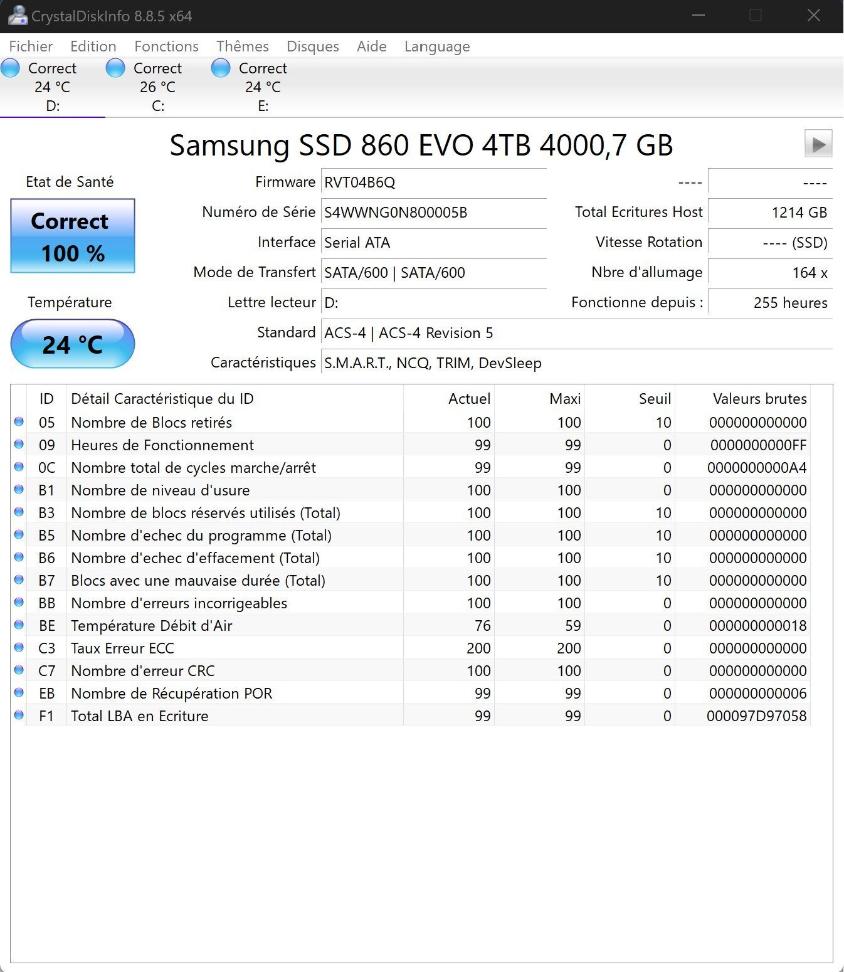Click status dot of attribute 0C row
This screenshot has height=972, width=844.
(x=19, y=467)
